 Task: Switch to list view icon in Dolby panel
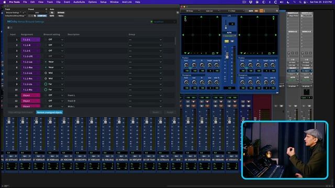click(x=8, y=28)
